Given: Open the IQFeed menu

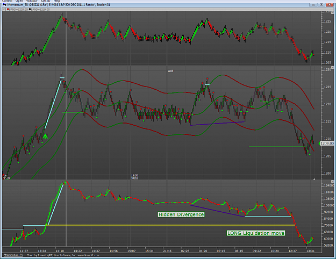Looking at the screenshot, I should coord(45,1).
